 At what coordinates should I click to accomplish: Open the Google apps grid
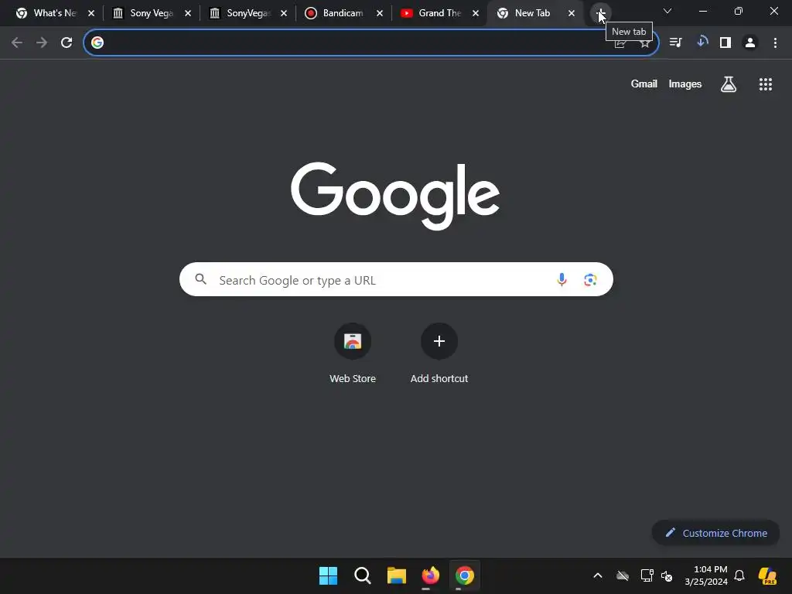(x=766, y=84)
